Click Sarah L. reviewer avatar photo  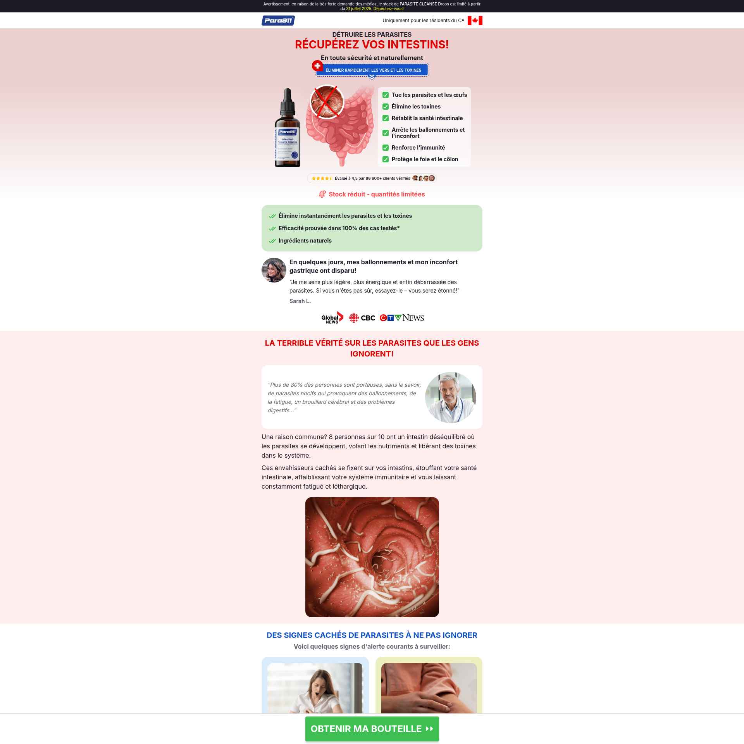(x=274, y=270)
